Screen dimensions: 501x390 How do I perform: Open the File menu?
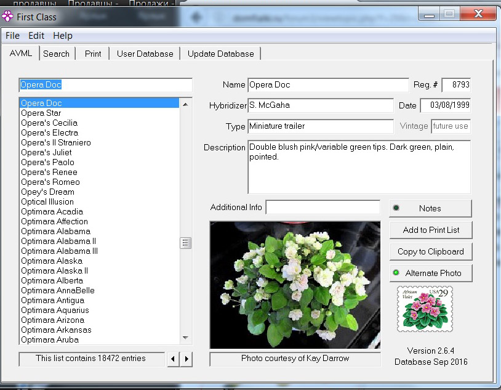(x=12, y=36)
